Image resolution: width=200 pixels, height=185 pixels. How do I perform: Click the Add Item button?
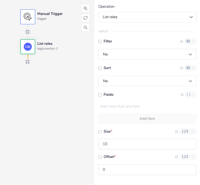147,118
